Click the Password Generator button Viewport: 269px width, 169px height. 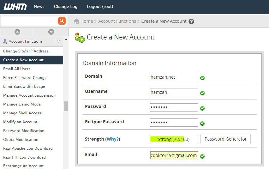(x=225, y=139)
